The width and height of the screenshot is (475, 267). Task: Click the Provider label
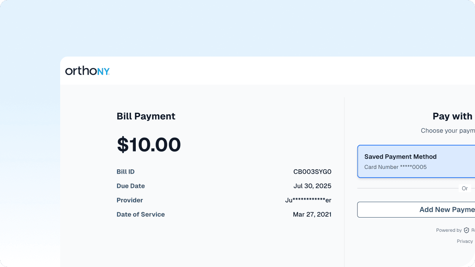[130, 200]
